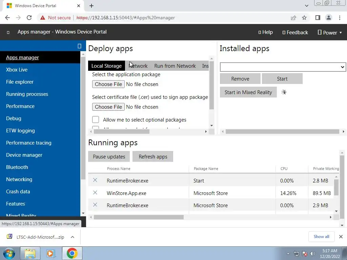Open a new browser tab
This screenshot has height=260, width=347.
[x=91, y=6]
